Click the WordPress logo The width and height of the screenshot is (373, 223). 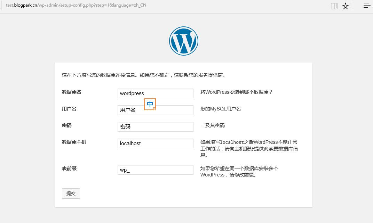184,41
